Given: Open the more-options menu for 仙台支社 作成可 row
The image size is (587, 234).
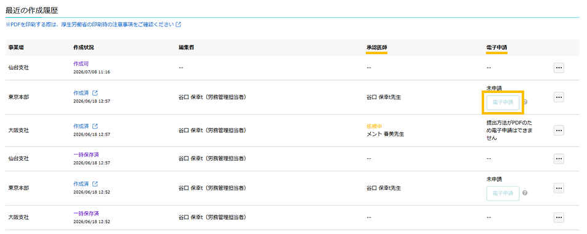Looking at the screenshot, I should pos(559,68).
